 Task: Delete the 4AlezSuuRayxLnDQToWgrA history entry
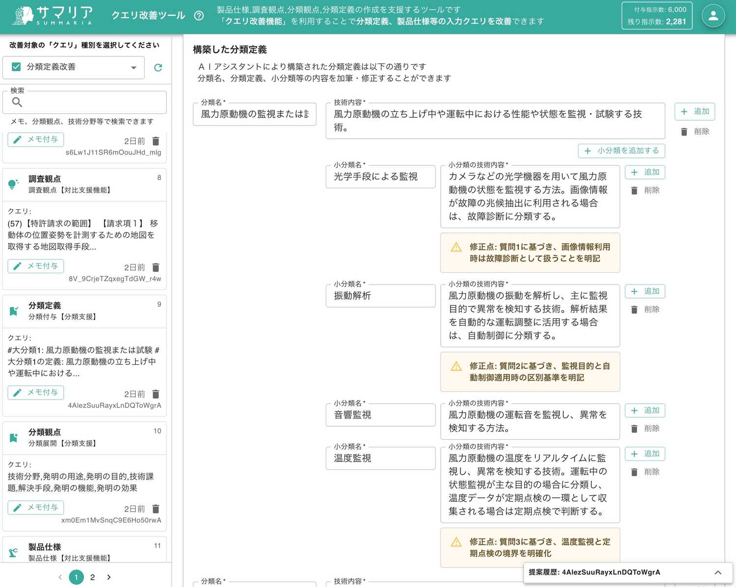pyautogui.click(x=156, y=394)
